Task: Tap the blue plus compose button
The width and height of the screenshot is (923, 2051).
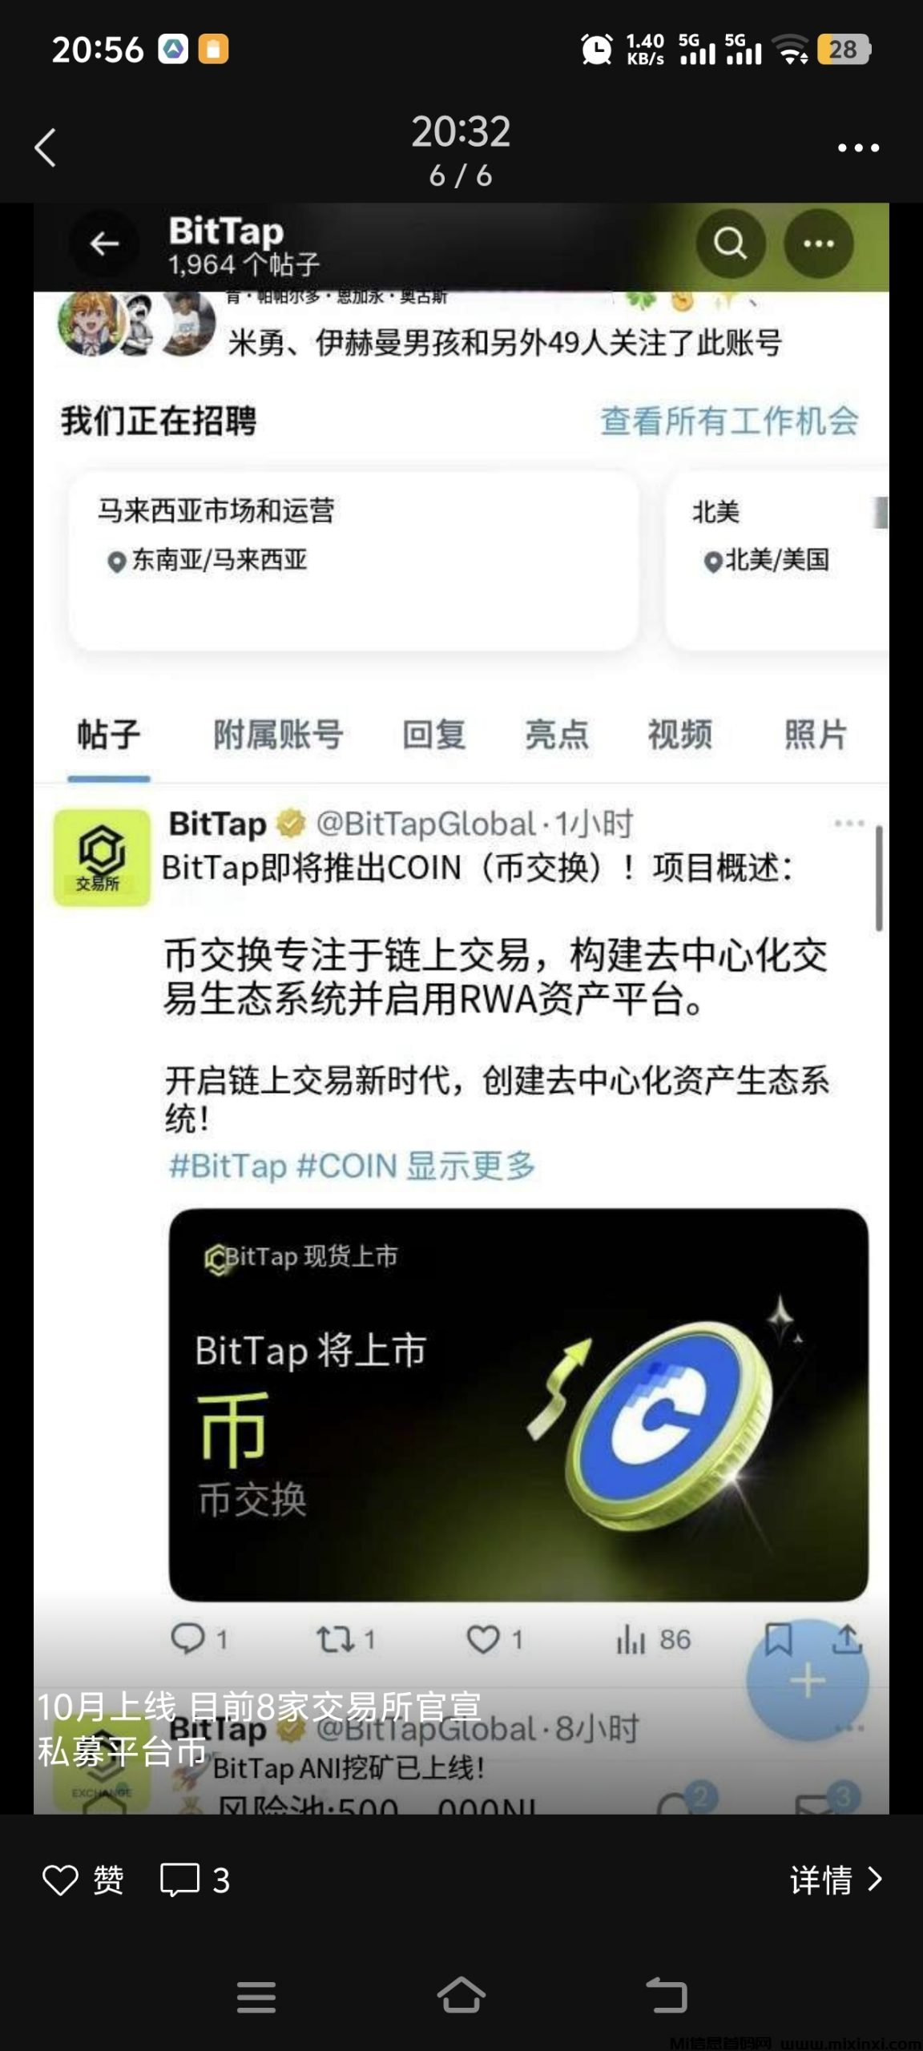Action: point(808,1681)
